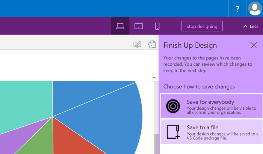Switch to phone preview mode
Viewport: 263px width, 154px height.
pyautogui.click(x=157, y=26)
